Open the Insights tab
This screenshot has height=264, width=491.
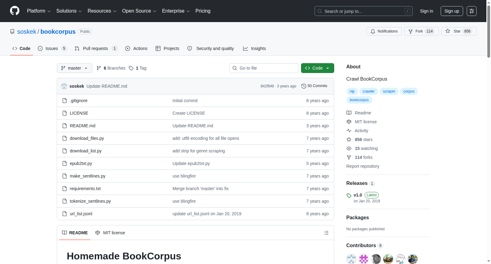tap(254, 48)
